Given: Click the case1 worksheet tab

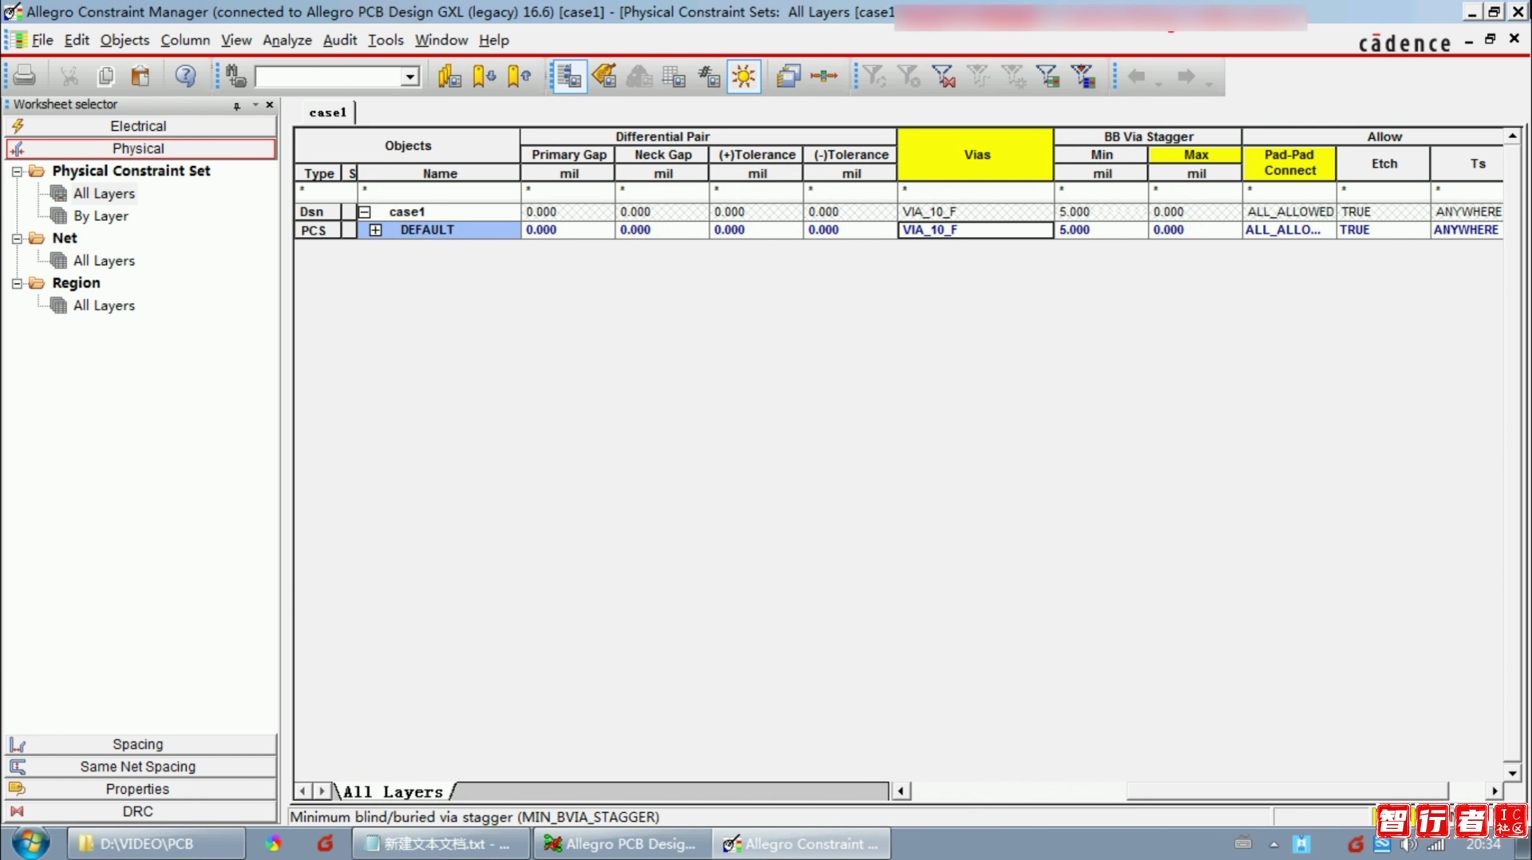Looking at the screenshot, I should click(x=328, y=112).
